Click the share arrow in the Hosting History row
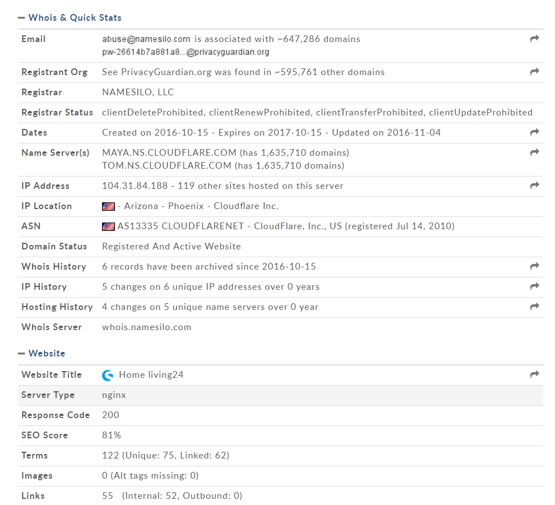 (534, 306)
